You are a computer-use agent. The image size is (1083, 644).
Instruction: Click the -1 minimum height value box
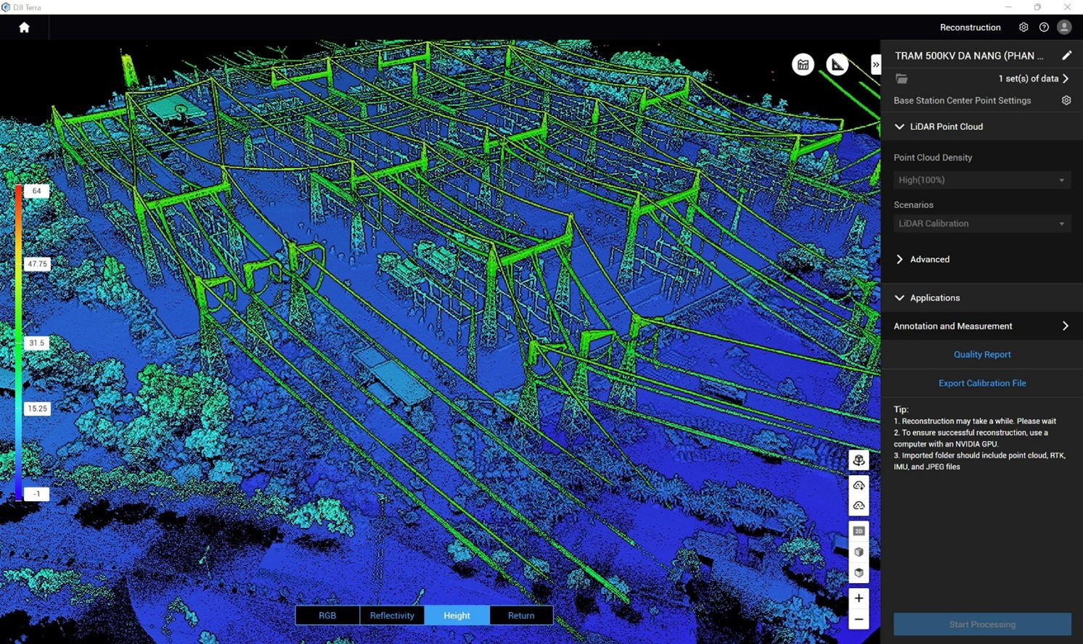tap(36, 494)
